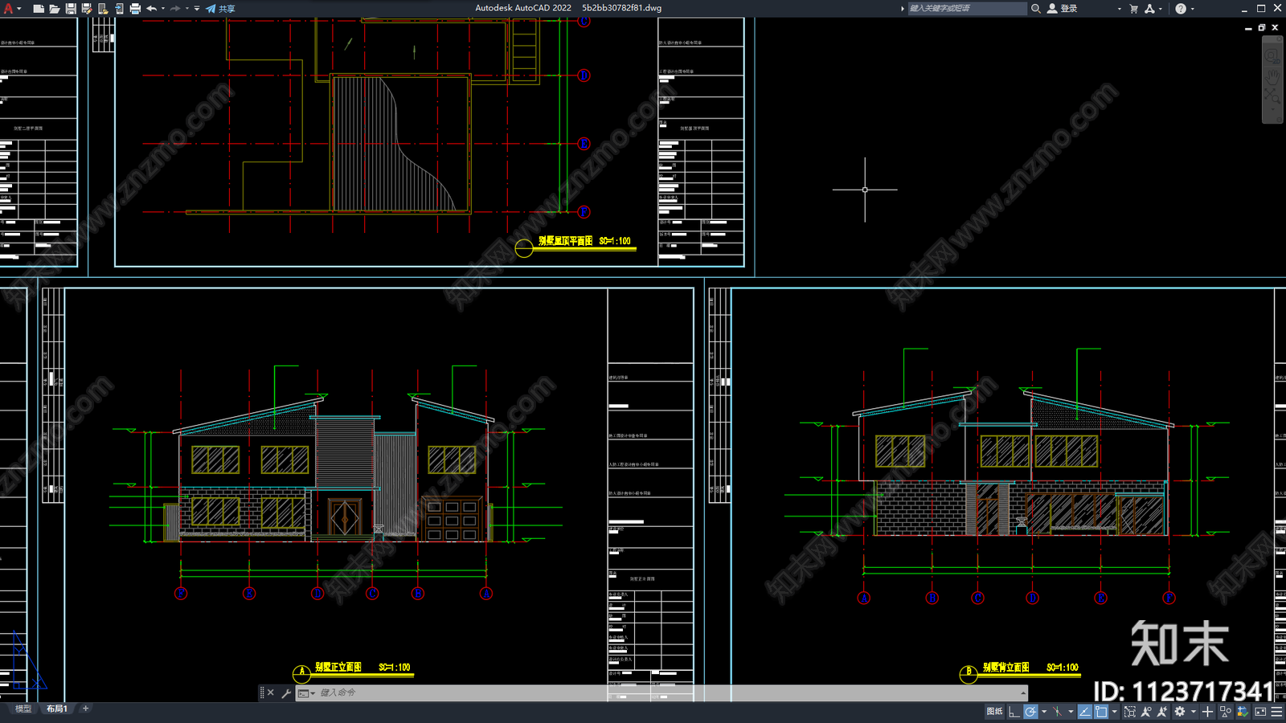The image size is (1286, 723).
Task: Click the 共享 share button
Action: (x=220, y=8)
